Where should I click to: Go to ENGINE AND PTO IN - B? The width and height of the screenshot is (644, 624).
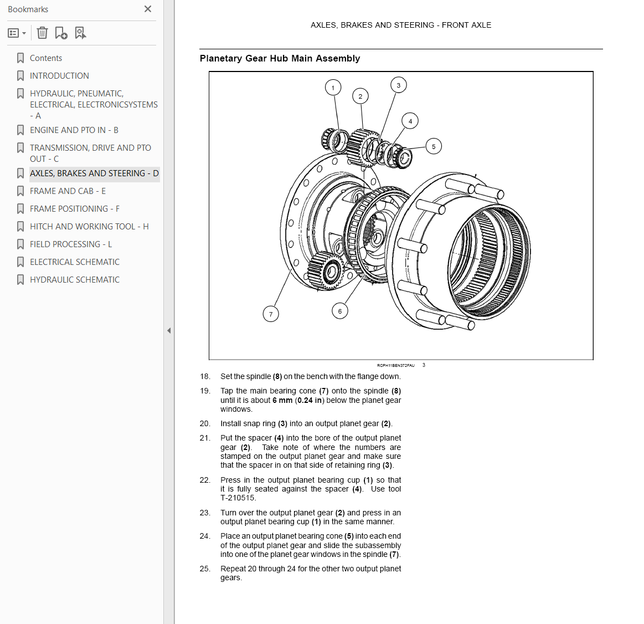pyautogui.click(x=74, y=130)
